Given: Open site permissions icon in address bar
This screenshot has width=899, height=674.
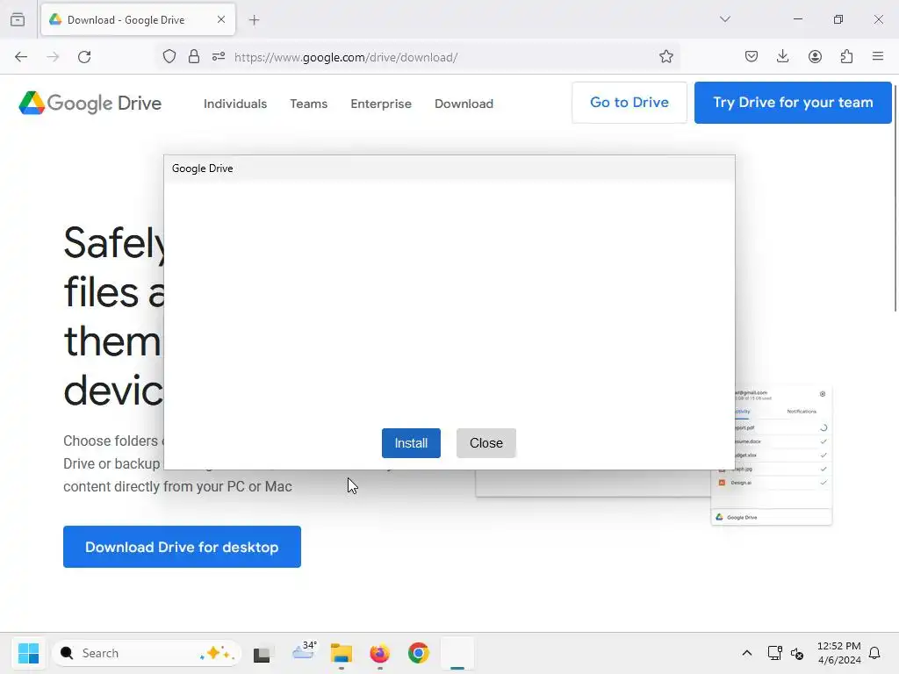Looking at the screenshot, I should [219, 57].
